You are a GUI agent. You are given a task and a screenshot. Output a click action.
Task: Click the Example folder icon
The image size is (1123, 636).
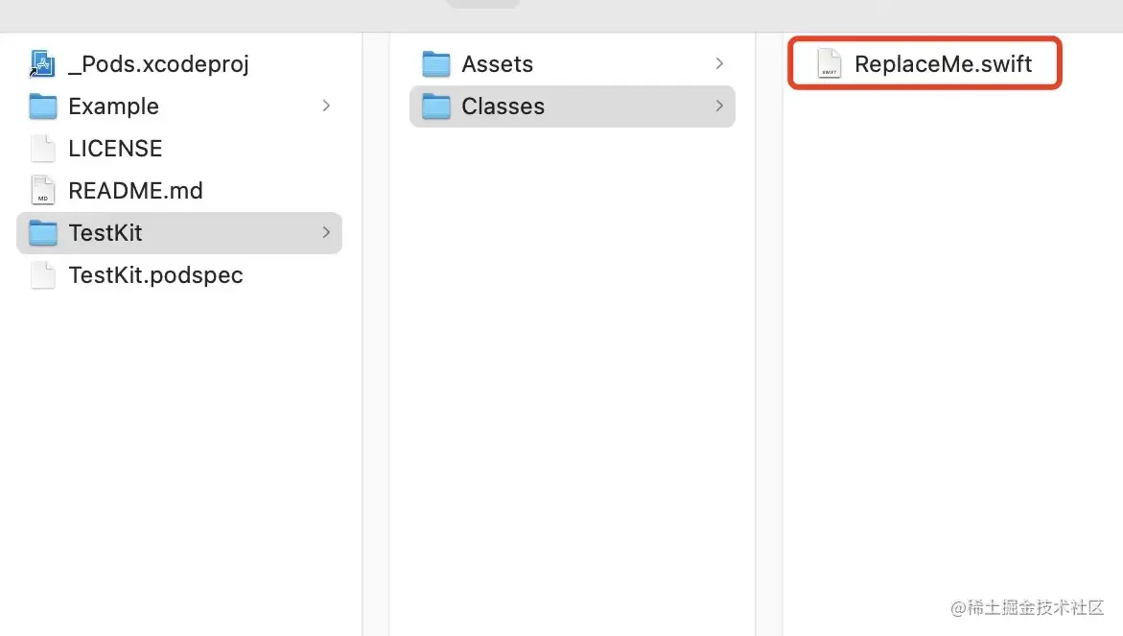[43, 106]
